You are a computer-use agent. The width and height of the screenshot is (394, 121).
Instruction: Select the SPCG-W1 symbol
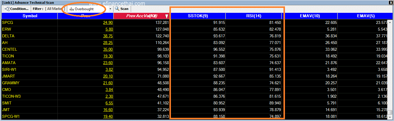[x=11, y=116]
